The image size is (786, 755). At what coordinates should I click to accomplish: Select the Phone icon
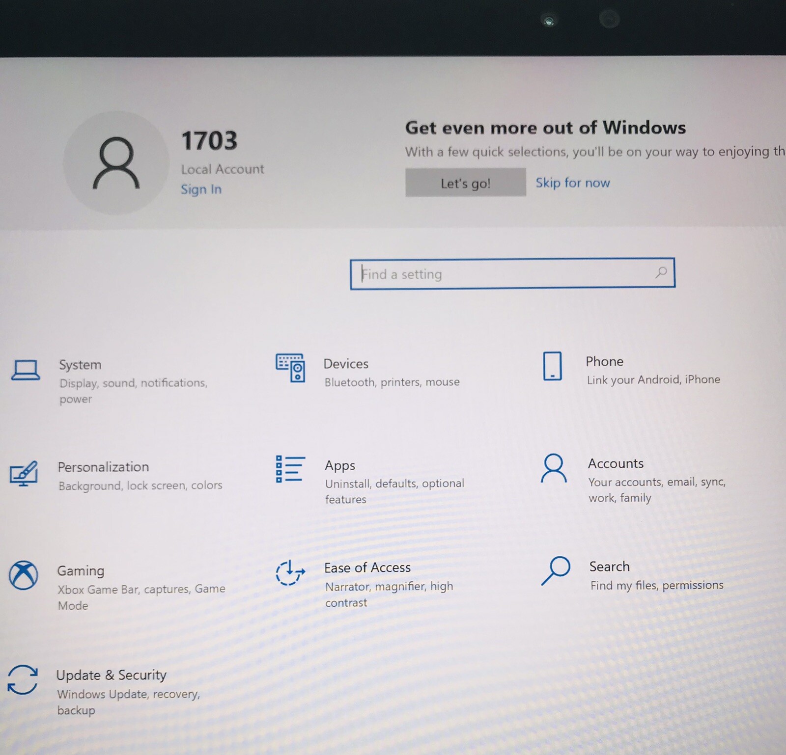(552, 366)
